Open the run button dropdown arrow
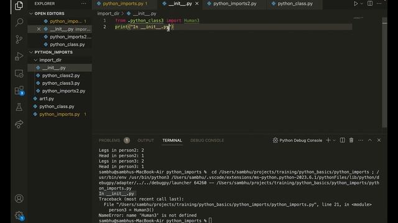The height and width of the screenshot is (223, 398). coord(362,4)
